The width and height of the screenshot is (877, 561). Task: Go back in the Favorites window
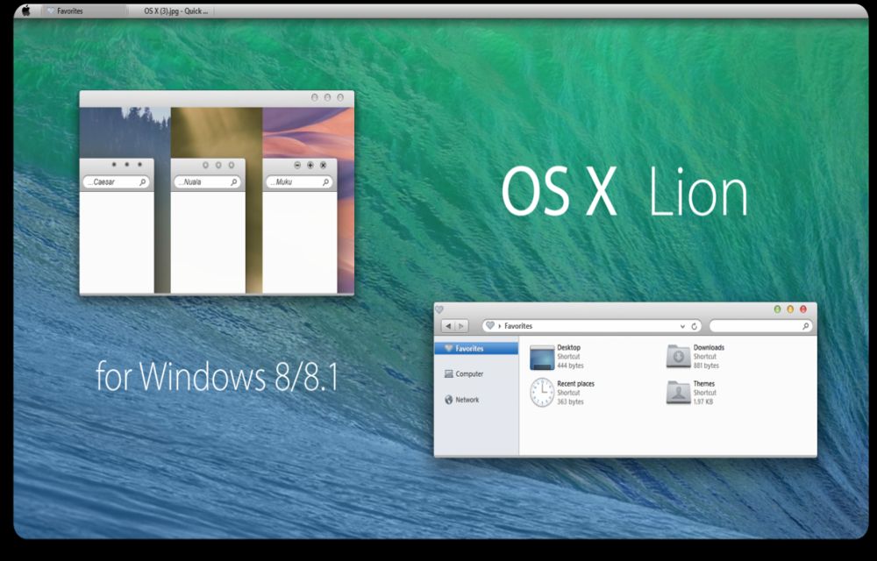click(448, 326)
